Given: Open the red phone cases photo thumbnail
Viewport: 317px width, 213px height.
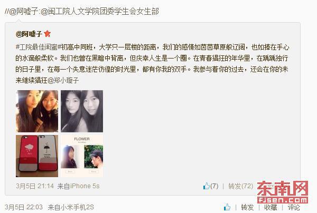Looking at the screenshot, I should tap(37, 156).
